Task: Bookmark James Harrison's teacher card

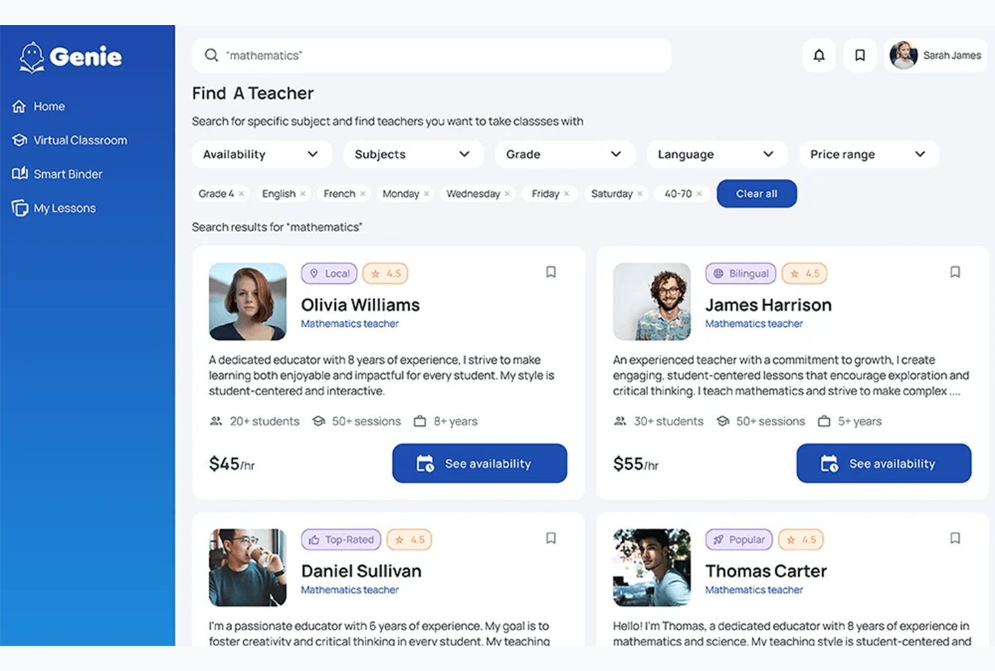Action: tap(955, 272)
